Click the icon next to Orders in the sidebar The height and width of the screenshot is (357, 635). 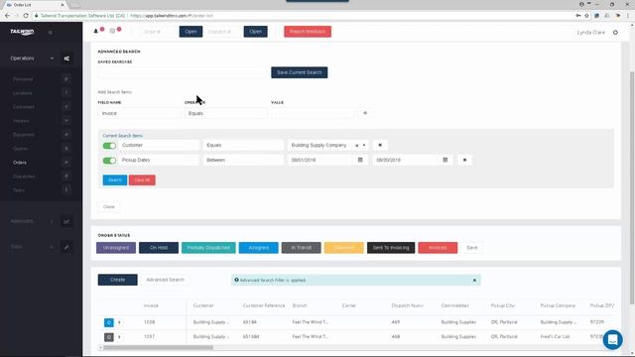(x=66, y=163)
